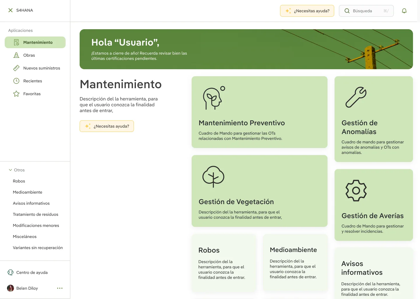Collapse the Otros section chevron

point(10,170)
